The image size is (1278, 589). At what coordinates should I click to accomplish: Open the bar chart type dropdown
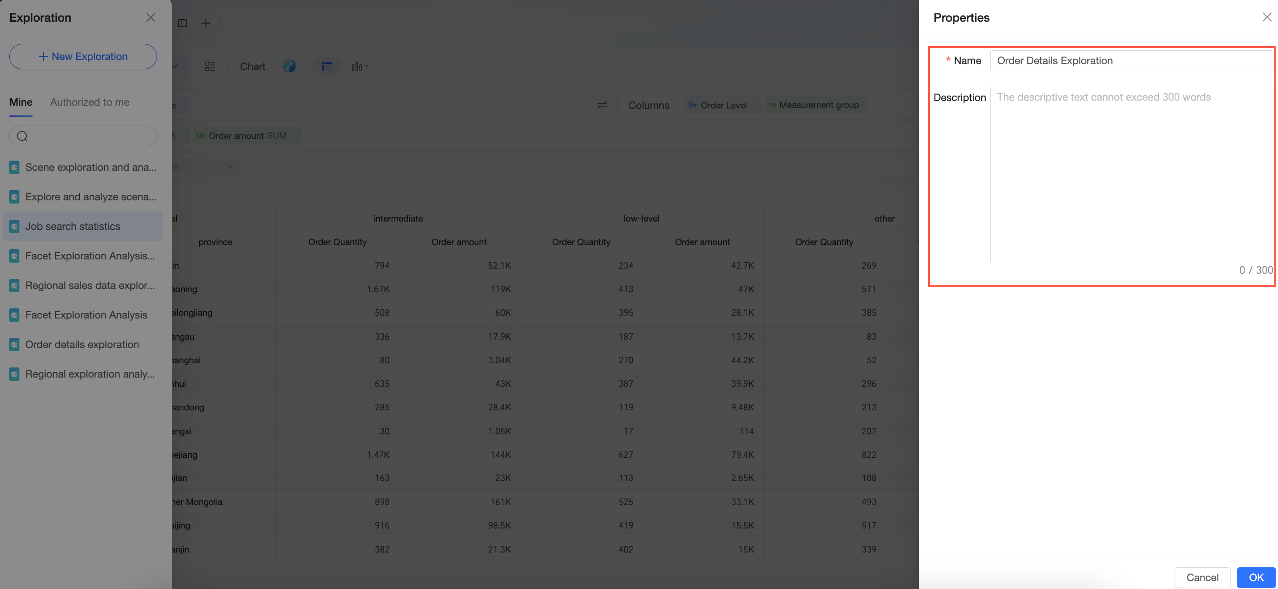pyautogui.click(x=360, y=66)
